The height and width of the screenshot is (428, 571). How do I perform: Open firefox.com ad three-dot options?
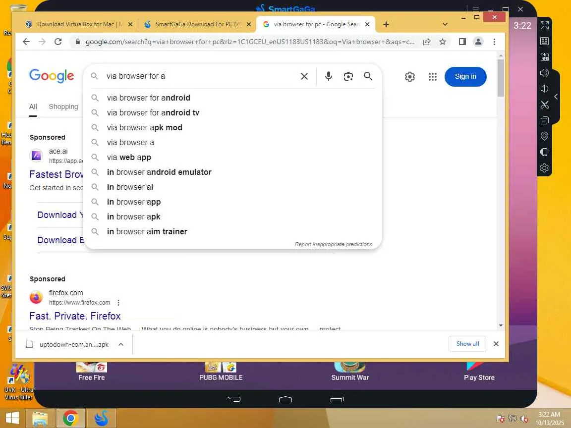point(118,303)
